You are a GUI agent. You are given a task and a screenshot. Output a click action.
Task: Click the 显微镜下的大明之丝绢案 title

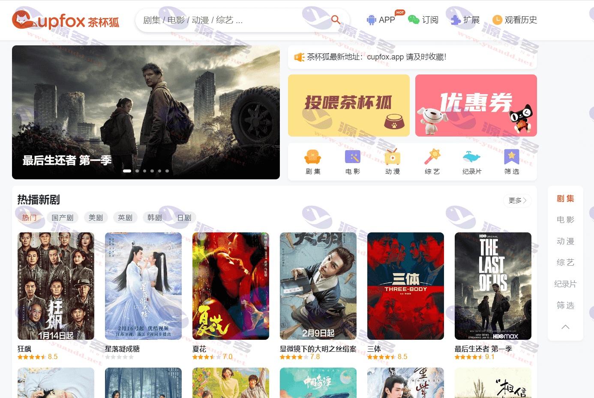[x=318, y=349]
